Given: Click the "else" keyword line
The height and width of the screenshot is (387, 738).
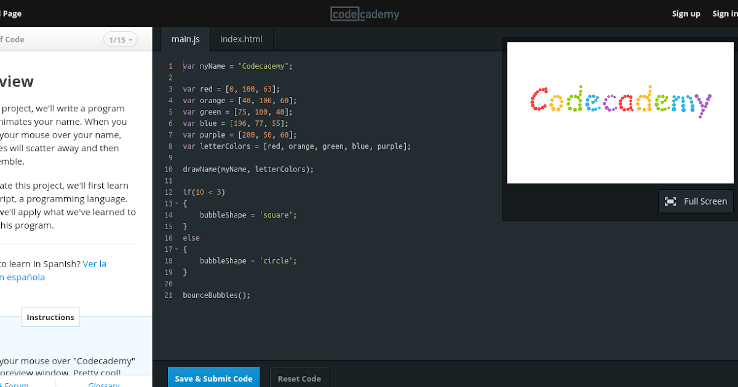Looking at the screenshot, I should (x=191, y=238).
